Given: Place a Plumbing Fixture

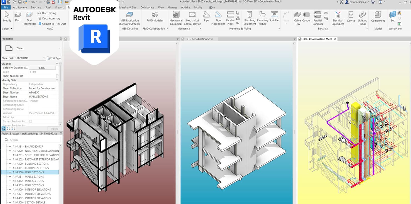Looking at the screenshot, I should (262, 18).
